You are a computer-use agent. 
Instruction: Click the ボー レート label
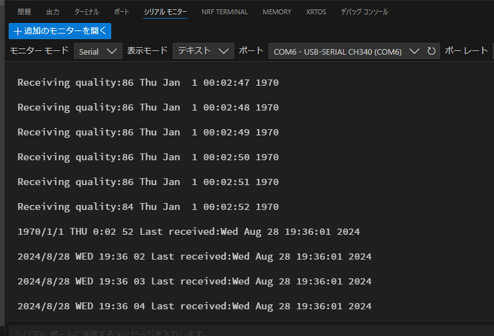(467, 51)
